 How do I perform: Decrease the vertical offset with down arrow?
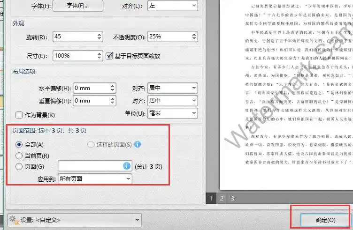tap(112, 103)
